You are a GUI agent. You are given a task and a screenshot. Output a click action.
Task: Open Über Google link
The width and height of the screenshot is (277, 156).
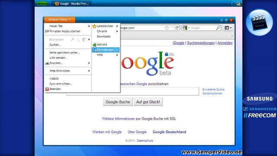pos(137,132)
